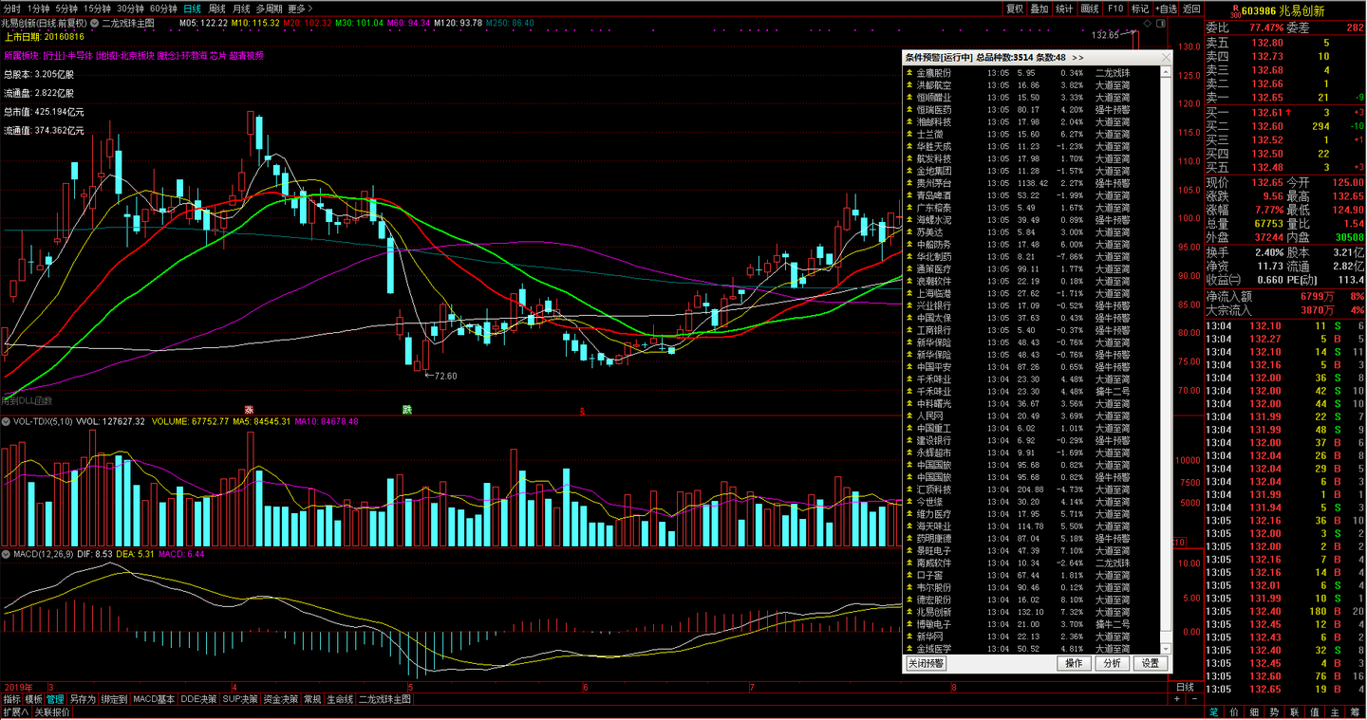1367x720 pixels.
Task: Select the MACD基本 indicator tab
Action: coord(154,699)
